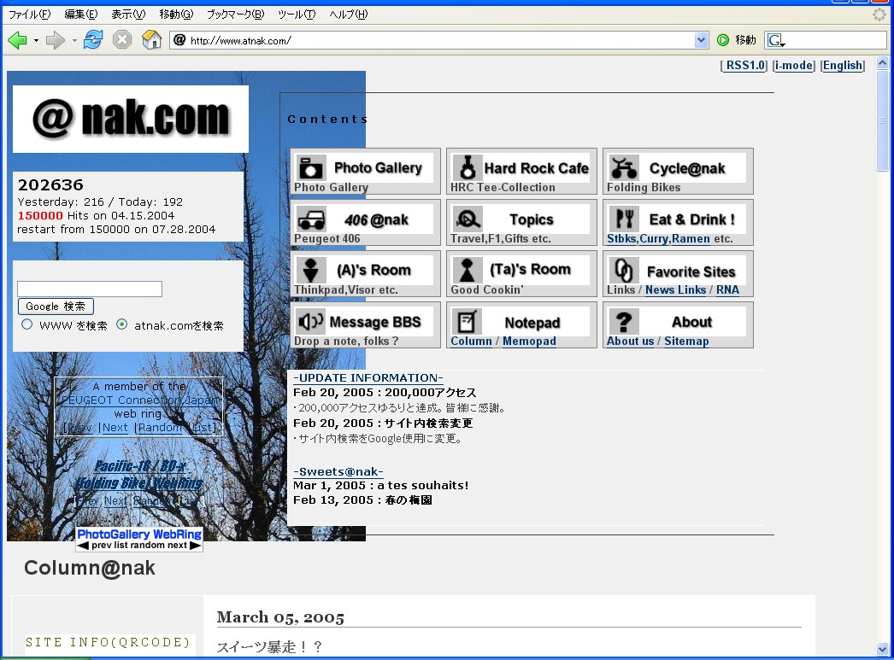The height and width of the screenshot is (660, 894).
Task: Switch to the English version link
Action: tap(843, 66)
